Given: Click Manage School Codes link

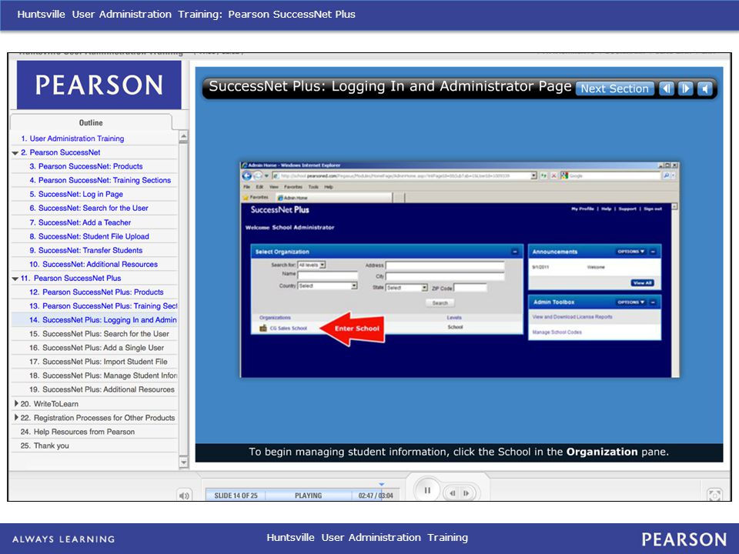Looking at the screenshot, I should [557, 332].
